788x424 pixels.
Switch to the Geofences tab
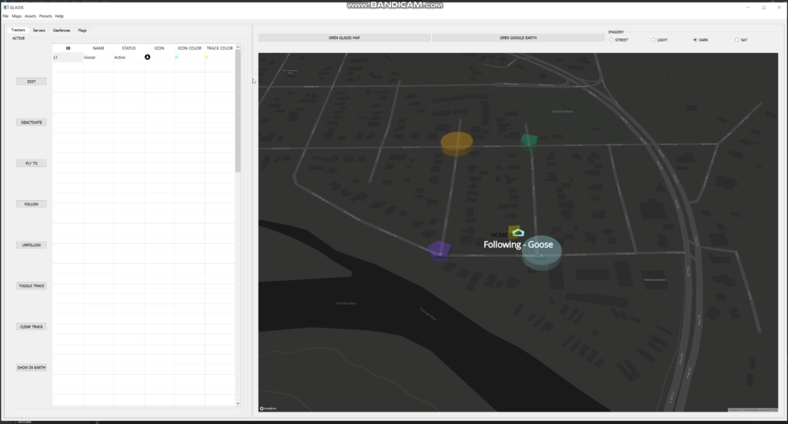pyautogui.click(x=62, y=30)
